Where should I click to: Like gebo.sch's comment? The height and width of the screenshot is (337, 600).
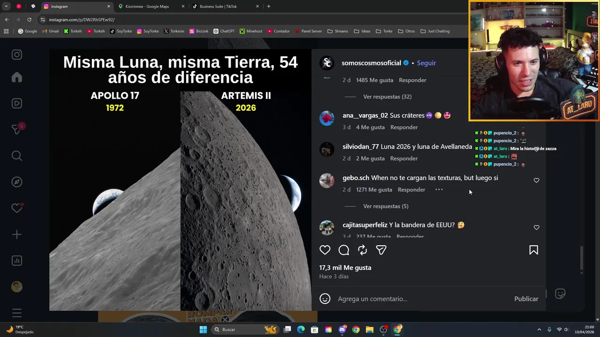[536, 180]
